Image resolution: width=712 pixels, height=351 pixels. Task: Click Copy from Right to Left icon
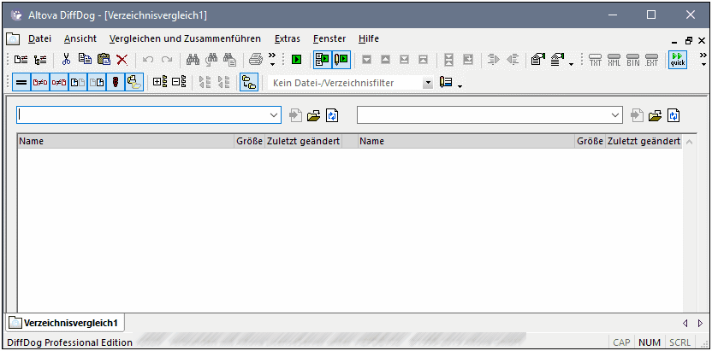(x=513, y=59)
